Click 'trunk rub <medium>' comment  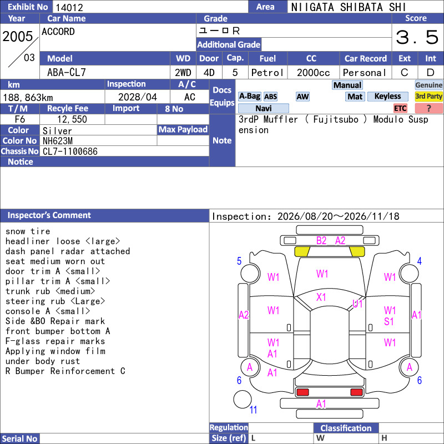(50, 291)
